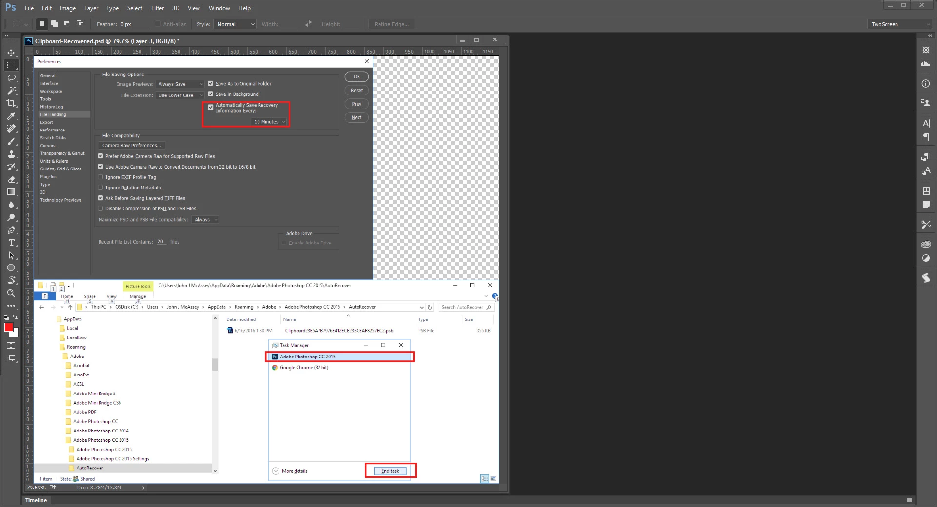This screenshot has width=937, height=507.
Task: Click Prev in Preferences dialog
Action: click(x=357, y=104)
